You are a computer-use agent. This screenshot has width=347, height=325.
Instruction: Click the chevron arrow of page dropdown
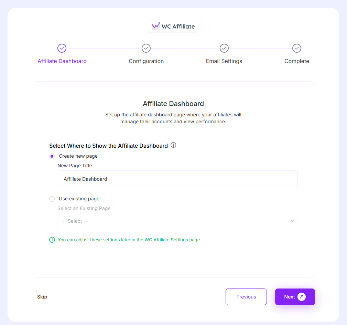point(292,221)
